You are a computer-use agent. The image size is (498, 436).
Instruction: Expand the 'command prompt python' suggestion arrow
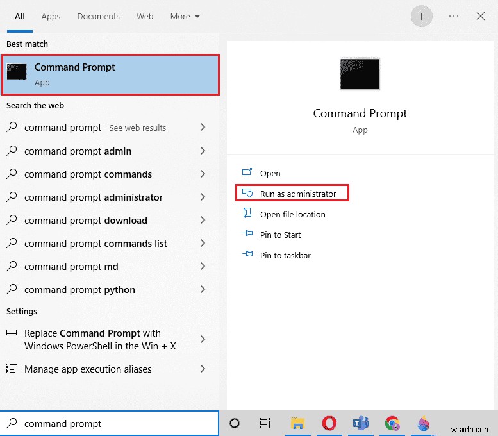[203, 290]
